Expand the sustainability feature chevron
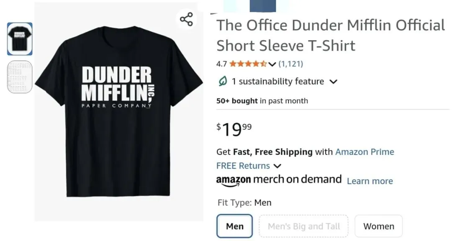 tap(333, 82)
